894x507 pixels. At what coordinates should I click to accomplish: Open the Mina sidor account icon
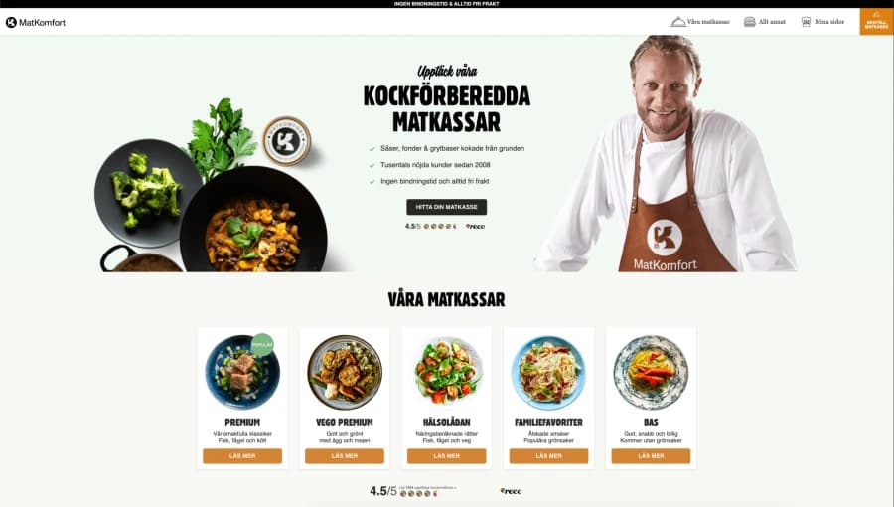806,22
